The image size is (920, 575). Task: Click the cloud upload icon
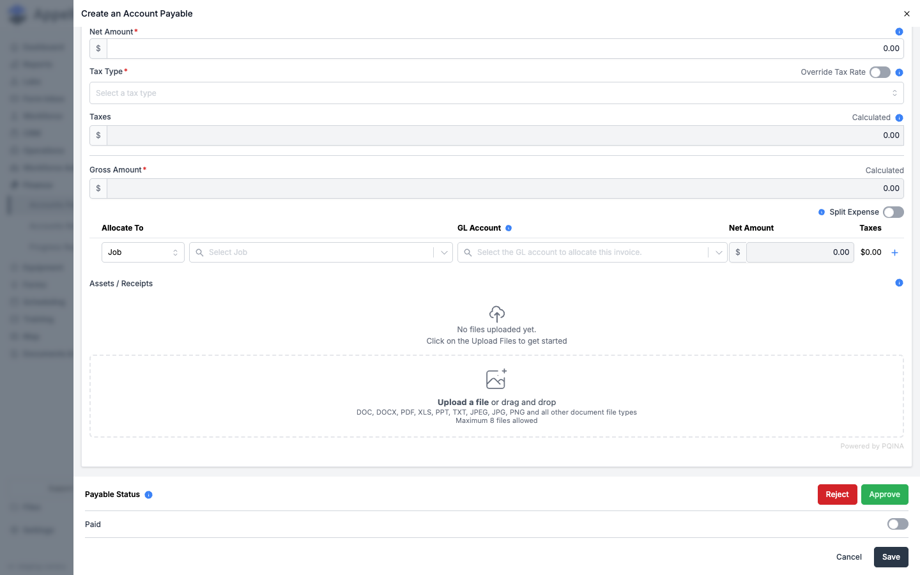pyautogui.click(x=497, y=314)
